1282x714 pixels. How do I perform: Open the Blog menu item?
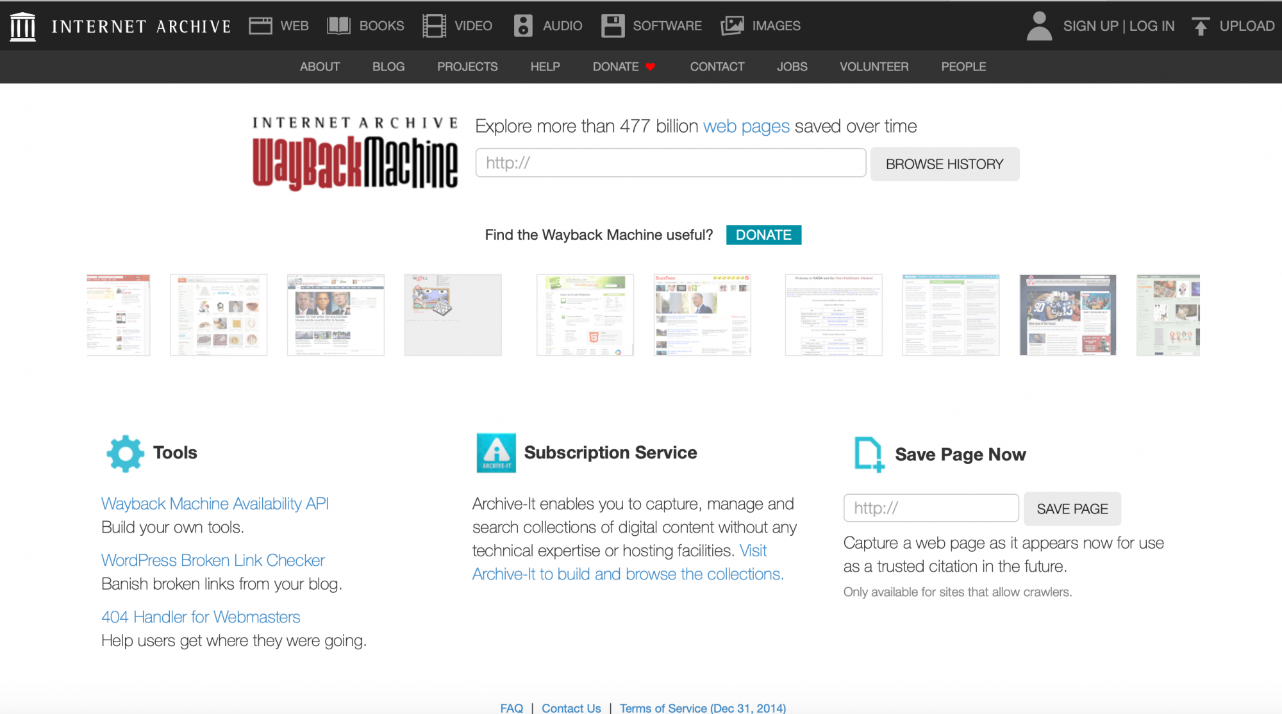pyautogui.click(x=388, y=67)
